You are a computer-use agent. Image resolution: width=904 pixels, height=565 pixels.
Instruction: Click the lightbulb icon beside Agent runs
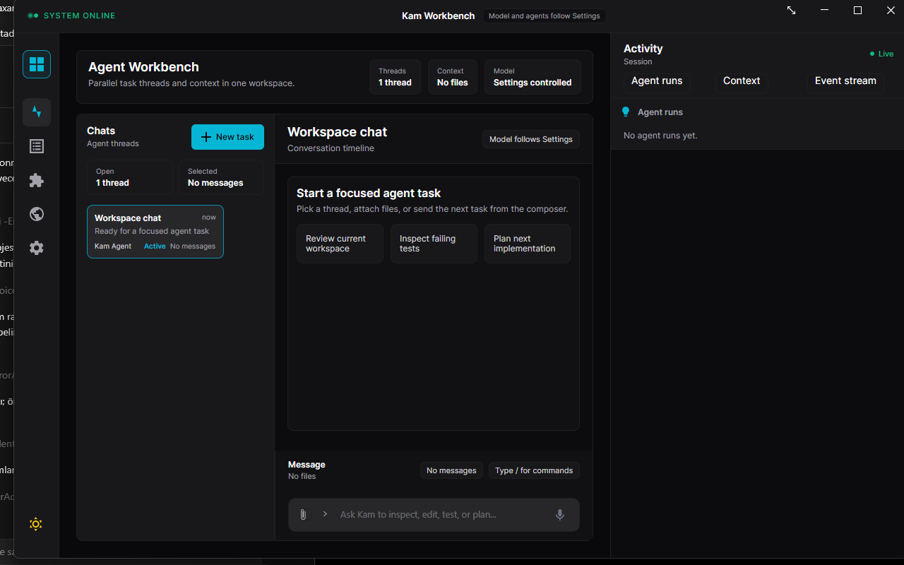pyautogui.click(x=625, y=112)
